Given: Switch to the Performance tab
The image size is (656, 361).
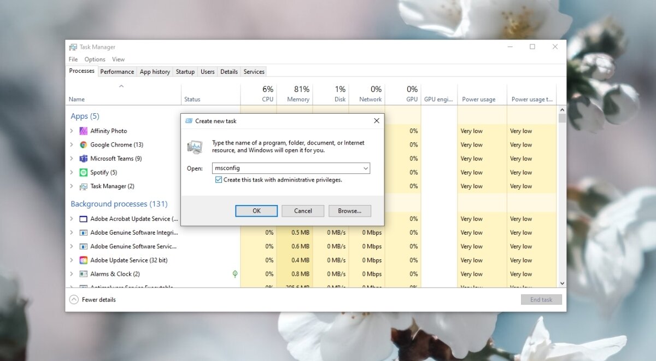Looking at the screenshot, I should pyautogui.click(x=117, y=71).
